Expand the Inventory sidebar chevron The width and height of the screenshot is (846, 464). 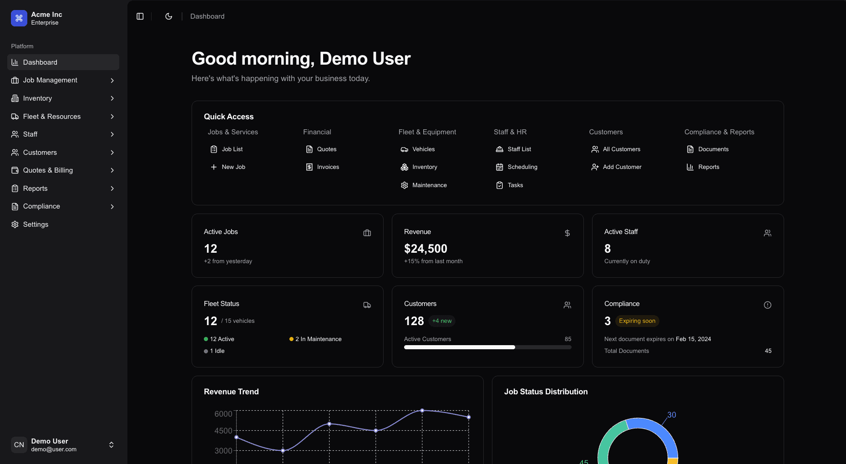112,98
